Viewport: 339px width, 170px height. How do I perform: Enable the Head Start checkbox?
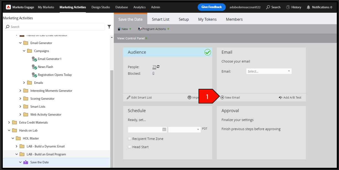129,147
